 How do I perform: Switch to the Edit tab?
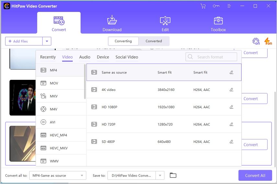[x=165, y=23]
